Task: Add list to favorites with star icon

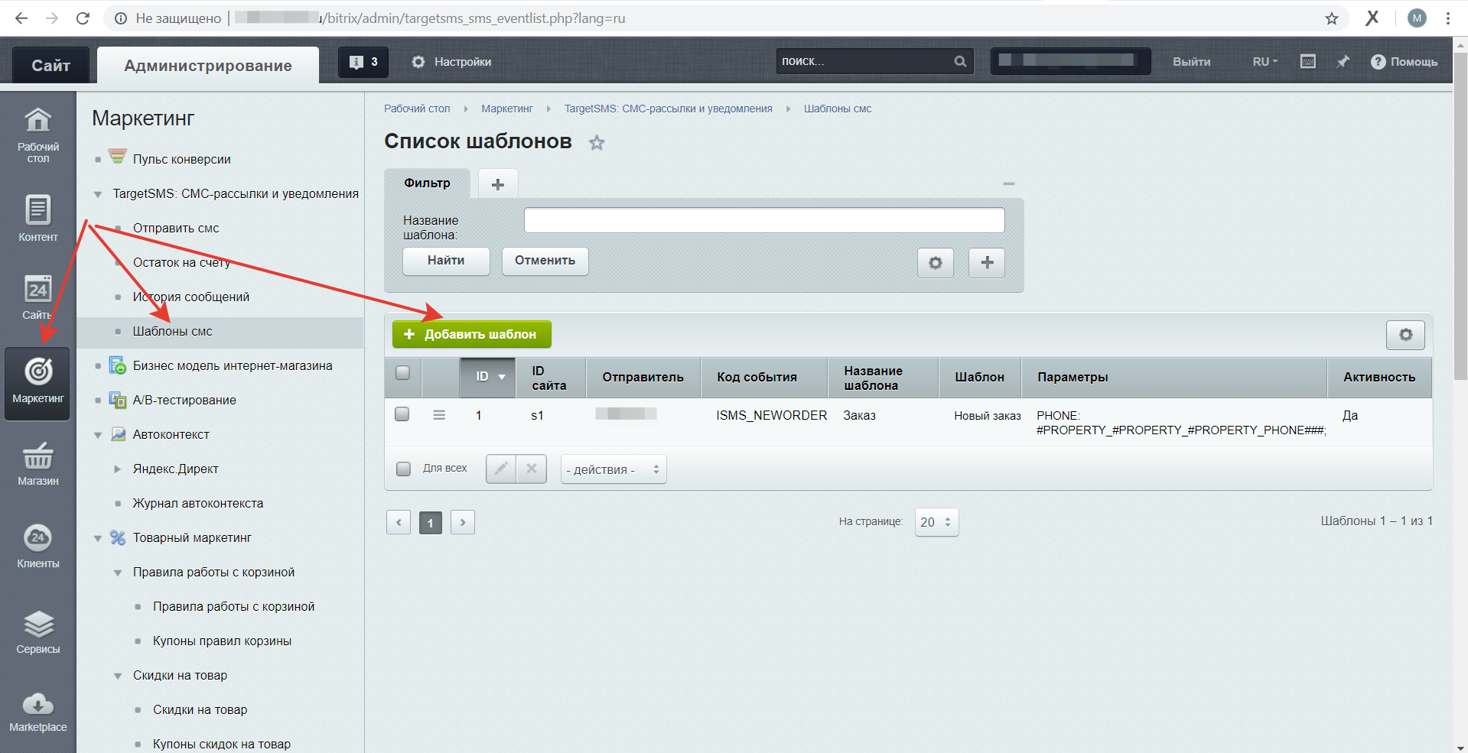Action: pos(597,142)
